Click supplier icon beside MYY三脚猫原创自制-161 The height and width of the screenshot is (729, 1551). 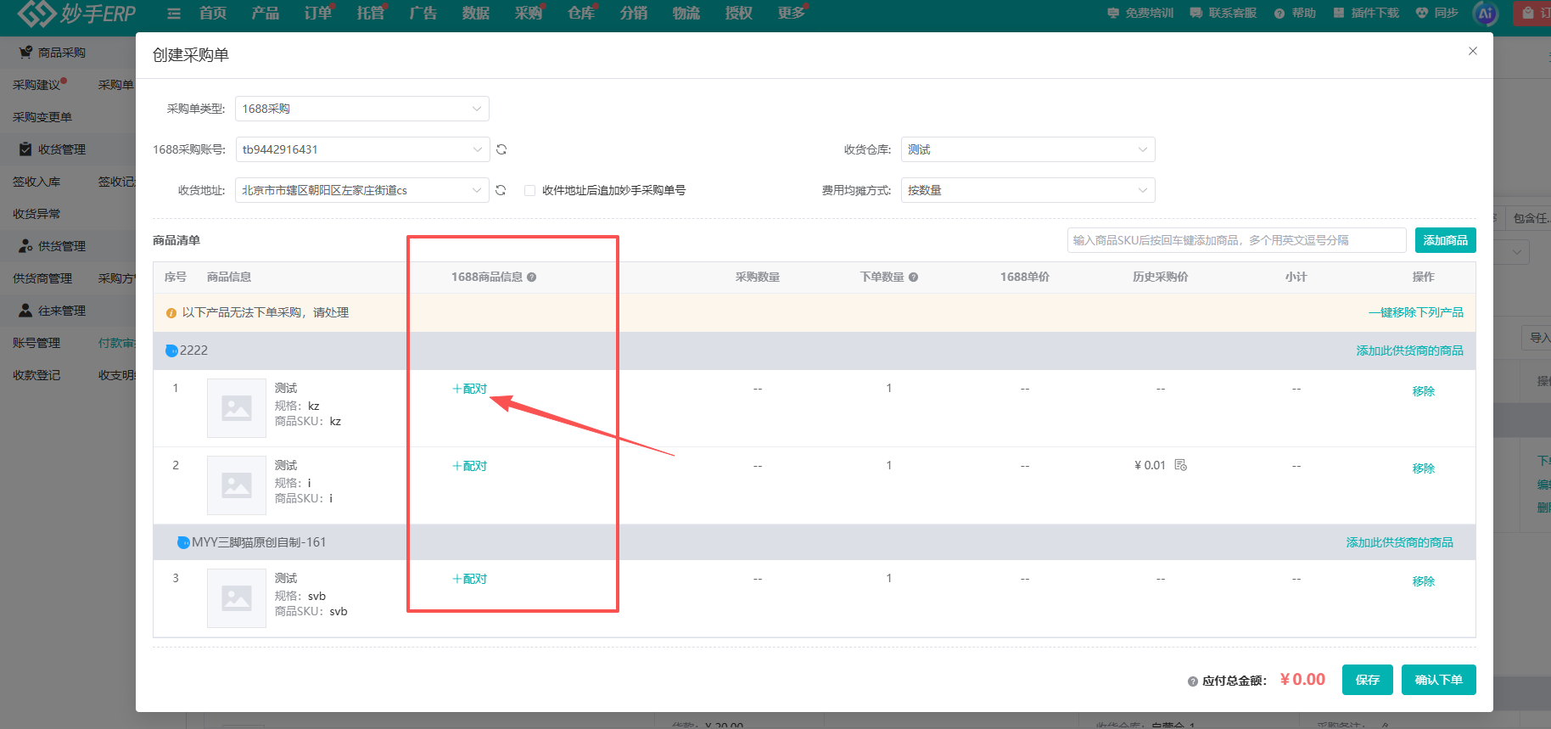(x=183, y=542)
